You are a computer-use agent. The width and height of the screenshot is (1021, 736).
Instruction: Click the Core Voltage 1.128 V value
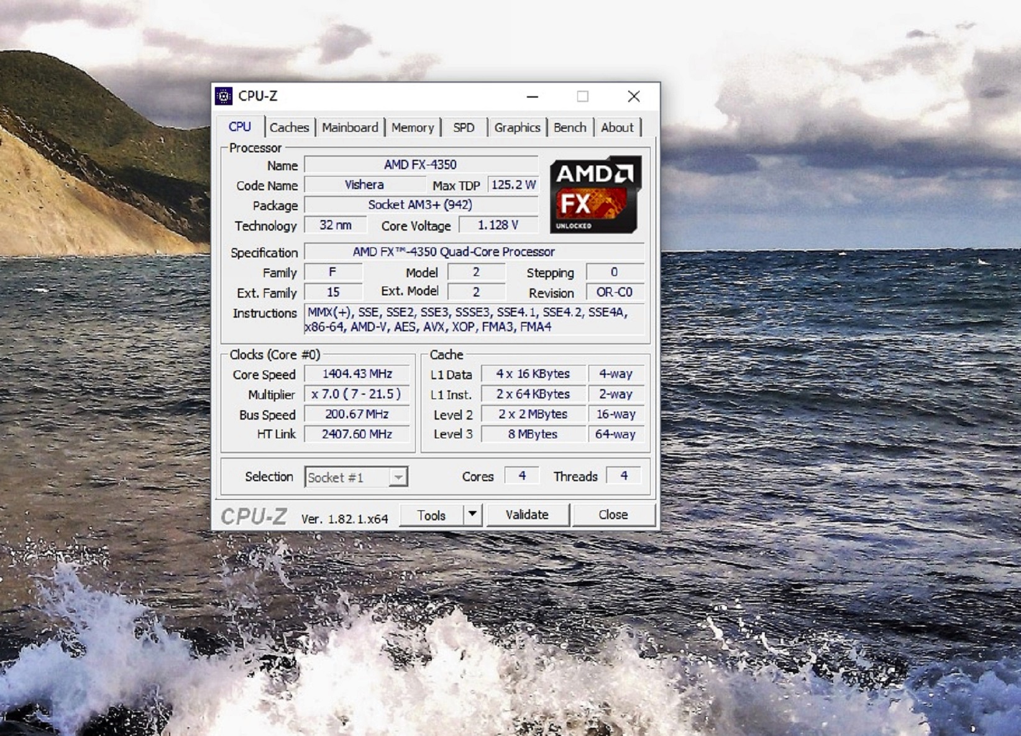498,225
